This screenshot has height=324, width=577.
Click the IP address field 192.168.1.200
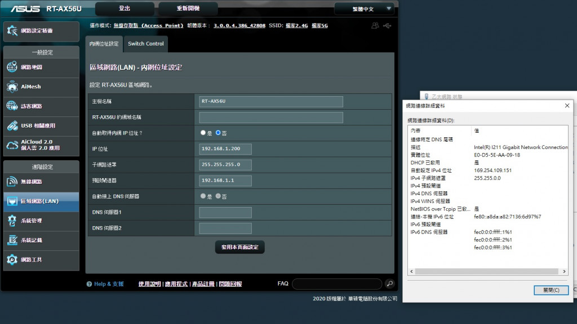tap(225, 148)
